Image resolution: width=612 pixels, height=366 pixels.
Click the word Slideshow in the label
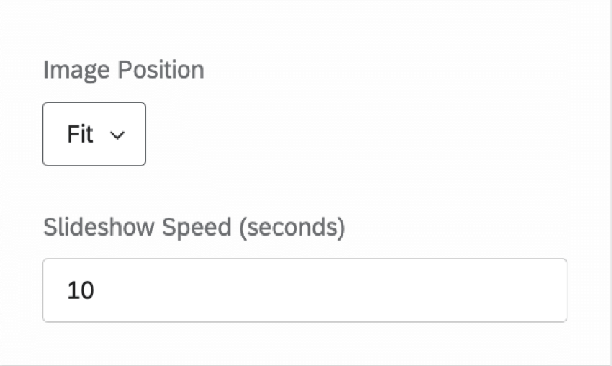coord(99,227)
